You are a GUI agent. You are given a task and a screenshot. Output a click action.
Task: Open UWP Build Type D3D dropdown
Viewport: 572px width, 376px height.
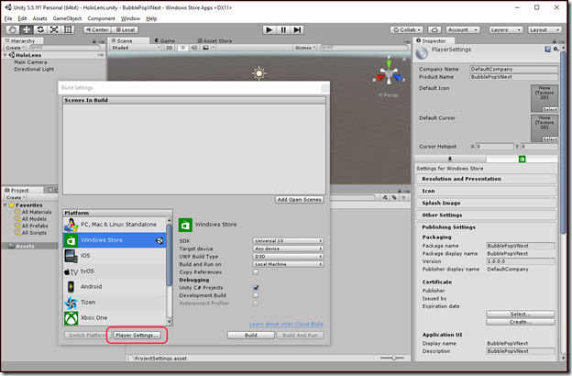point(288,257)
